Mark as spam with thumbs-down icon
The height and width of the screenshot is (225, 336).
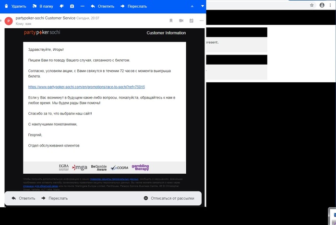(62, 6)
